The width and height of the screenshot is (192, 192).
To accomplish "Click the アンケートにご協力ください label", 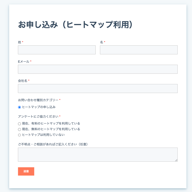I will 38,116.
